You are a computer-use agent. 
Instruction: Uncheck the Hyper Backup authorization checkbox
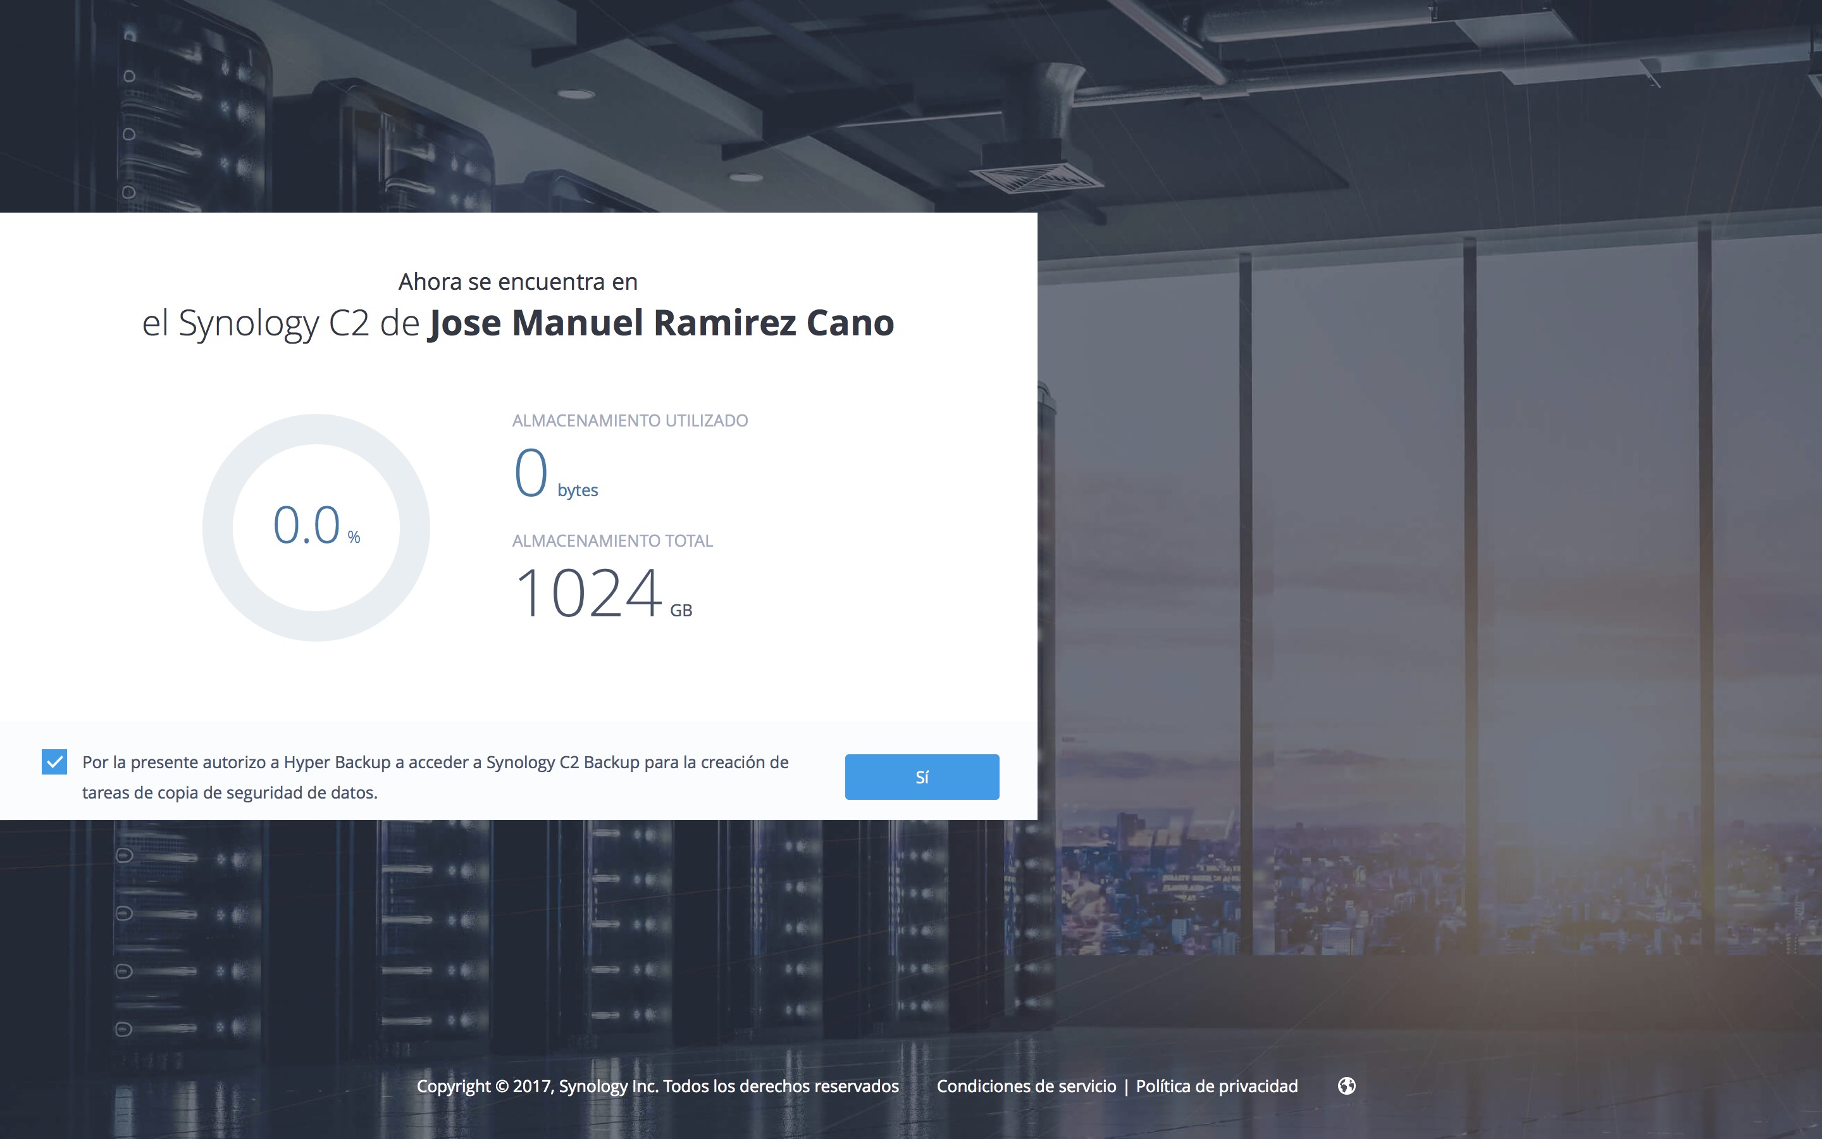(x=54, y=762)
